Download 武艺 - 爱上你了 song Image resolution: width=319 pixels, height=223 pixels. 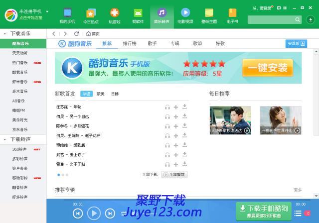(184, 154)
